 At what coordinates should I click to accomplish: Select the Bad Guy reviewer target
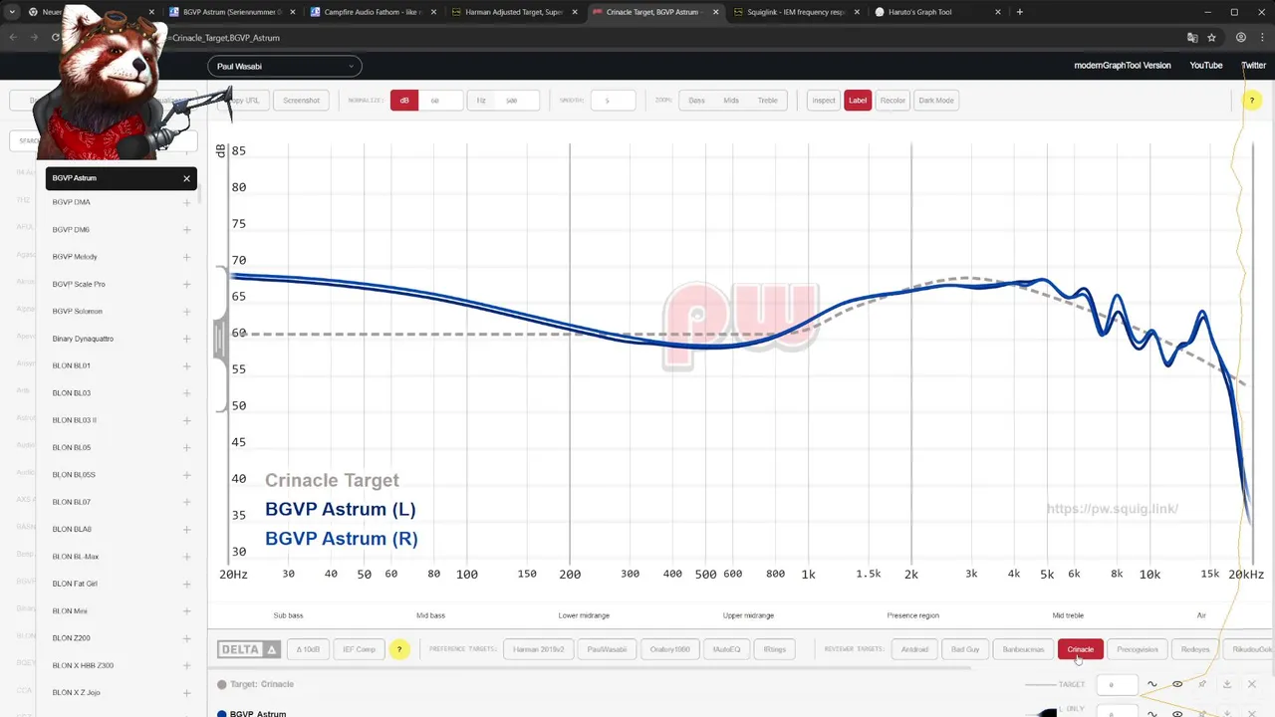point(965,649)
